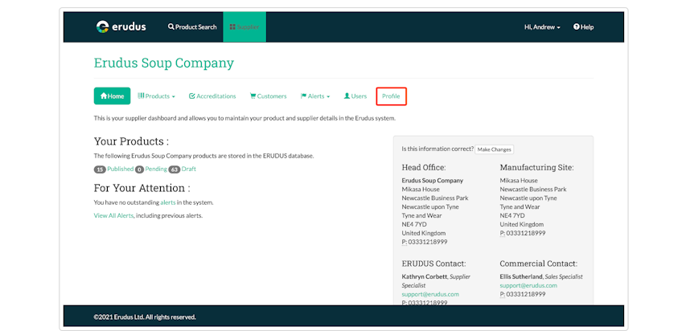Follow the outstanding alerts link

click(x=167, y=202)
